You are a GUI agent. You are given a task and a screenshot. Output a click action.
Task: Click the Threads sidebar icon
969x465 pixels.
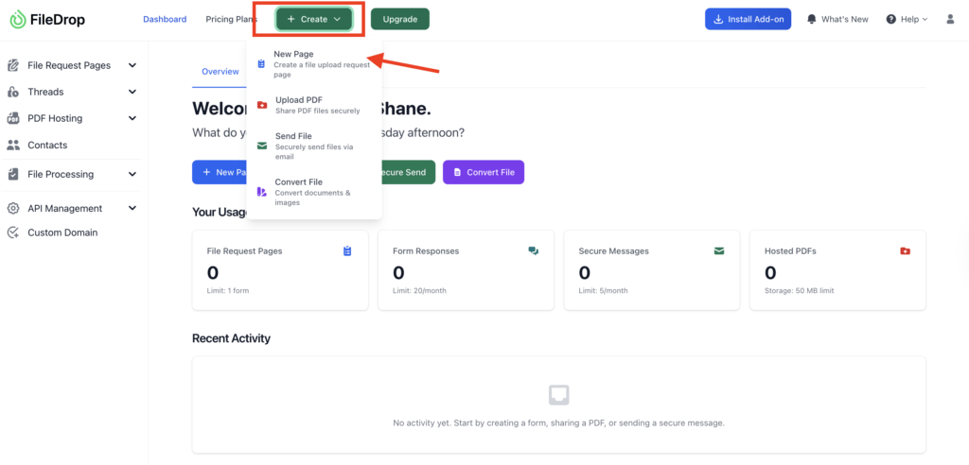pyautogui.click(x=13, y=92)
